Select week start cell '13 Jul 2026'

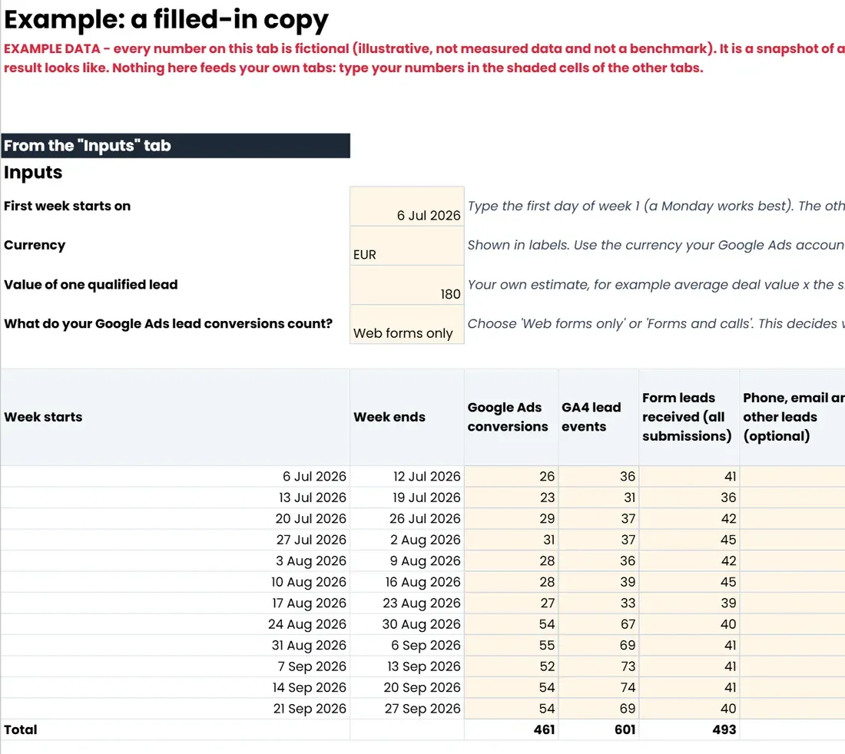click(x=175, y=498)
